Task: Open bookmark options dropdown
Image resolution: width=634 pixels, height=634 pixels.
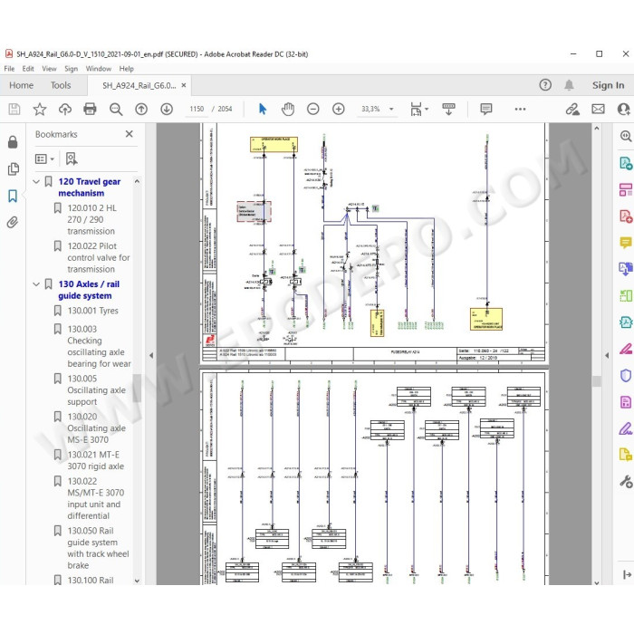Action: click(x=44, y=158)
